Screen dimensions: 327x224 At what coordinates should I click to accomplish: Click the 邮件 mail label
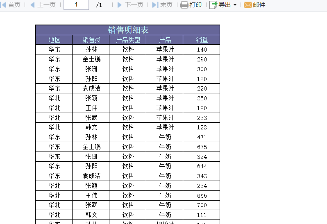(x=259, y=5)
